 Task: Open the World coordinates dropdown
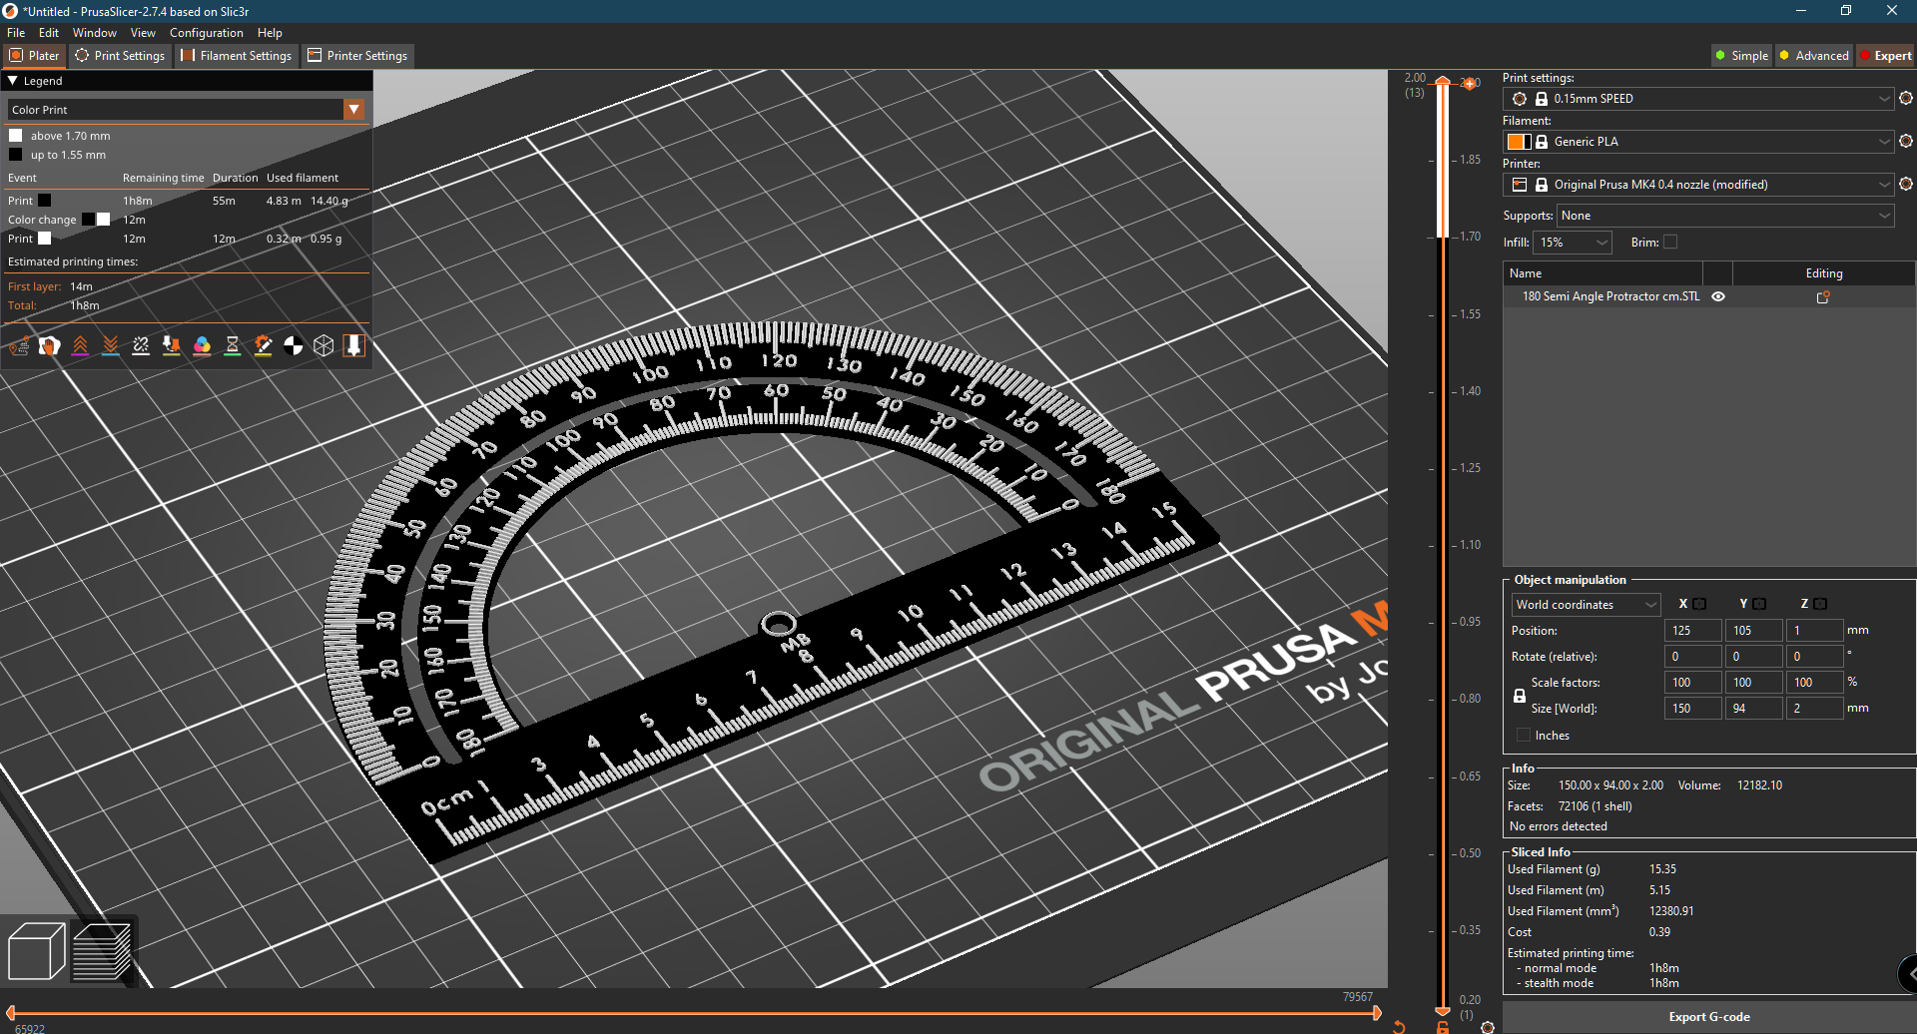click(1584, 604)
